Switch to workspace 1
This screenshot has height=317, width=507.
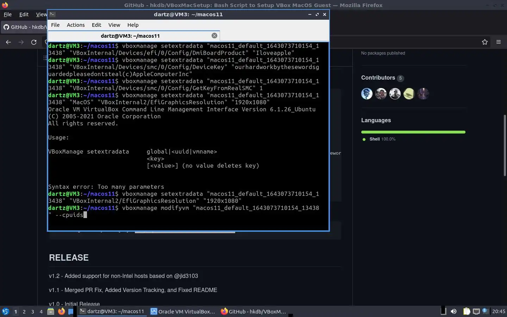pos(15,311)
